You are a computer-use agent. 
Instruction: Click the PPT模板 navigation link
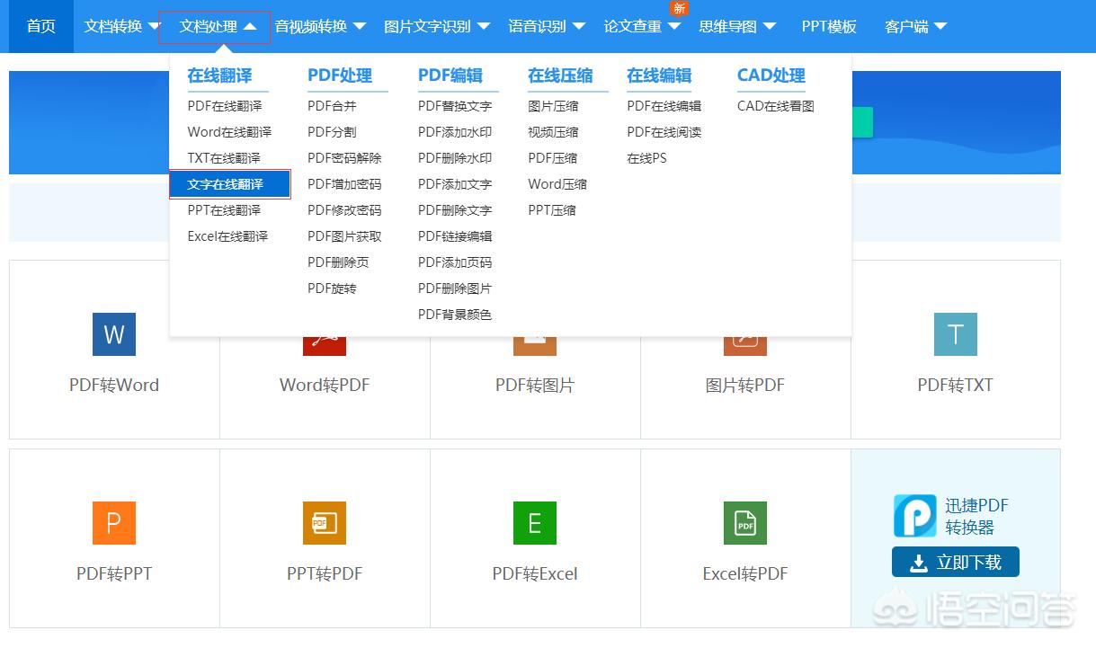(x=829, y=26)
